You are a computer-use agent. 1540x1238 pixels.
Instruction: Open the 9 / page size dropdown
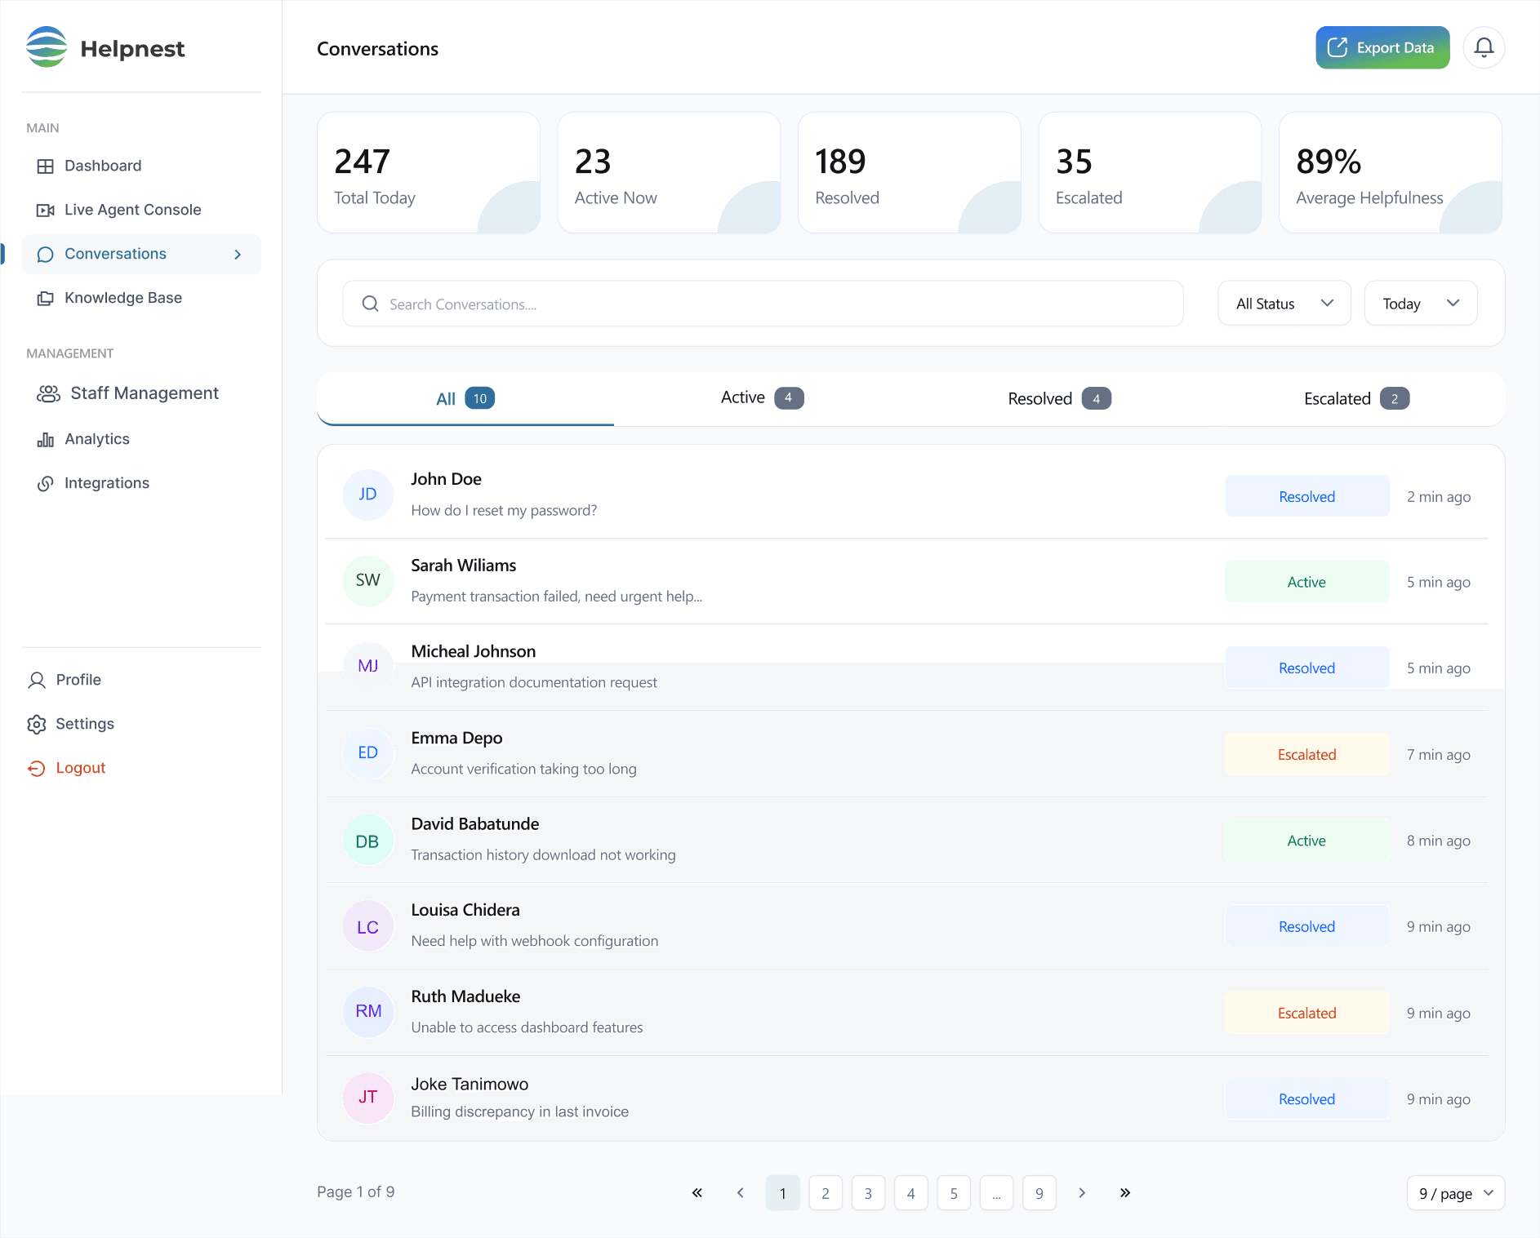pyautogui.click(x=1456, y=1193)
